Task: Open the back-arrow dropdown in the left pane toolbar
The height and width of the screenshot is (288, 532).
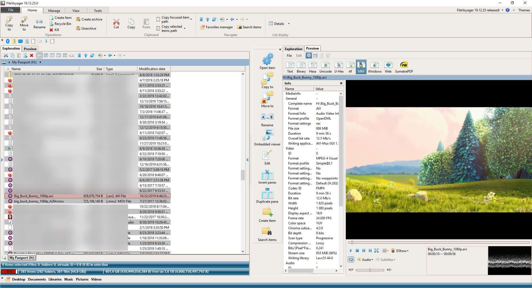Action: [x=114, y=55]
